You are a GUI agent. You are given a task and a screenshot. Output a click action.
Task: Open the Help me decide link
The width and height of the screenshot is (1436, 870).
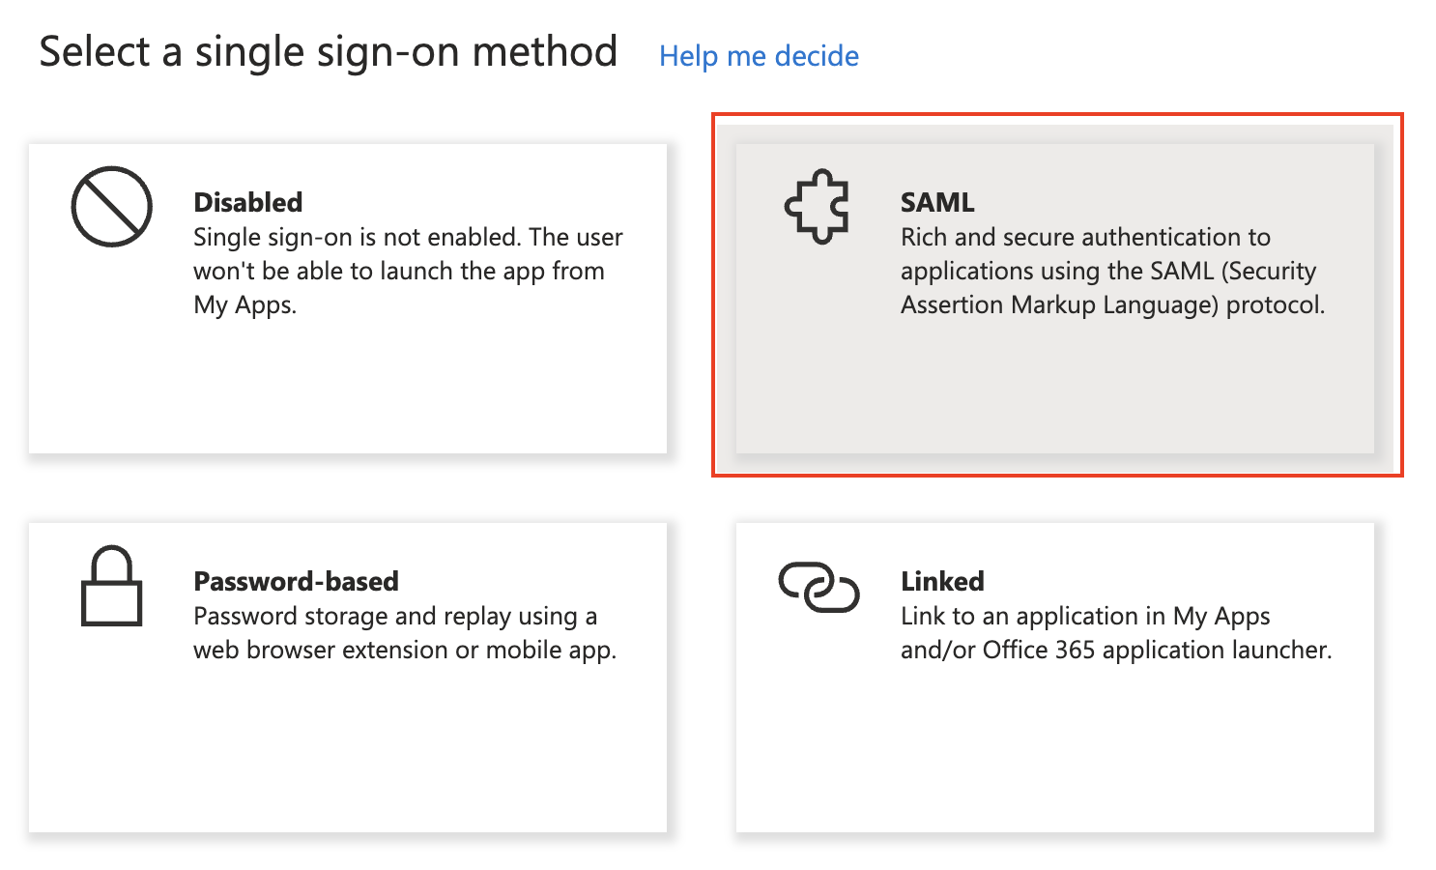click(x=759, y=56)
